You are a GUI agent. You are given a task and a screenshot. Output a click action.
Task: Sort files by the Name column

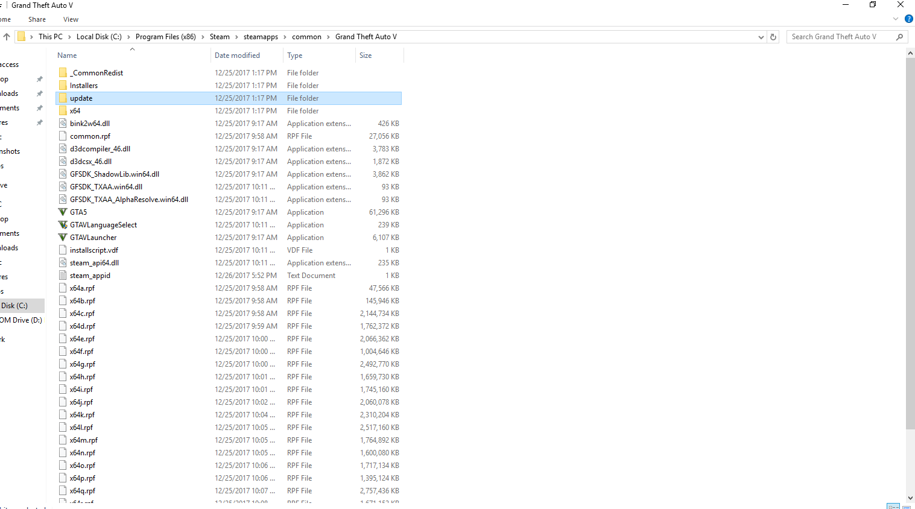coord(67,55)
